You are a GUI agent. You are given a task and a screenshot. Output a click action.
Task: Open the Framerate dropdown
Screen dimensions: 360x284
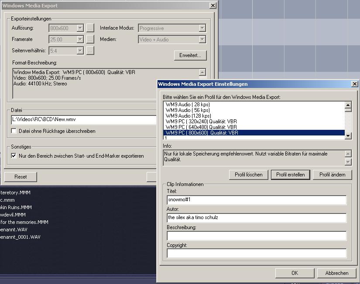[80, 40]
